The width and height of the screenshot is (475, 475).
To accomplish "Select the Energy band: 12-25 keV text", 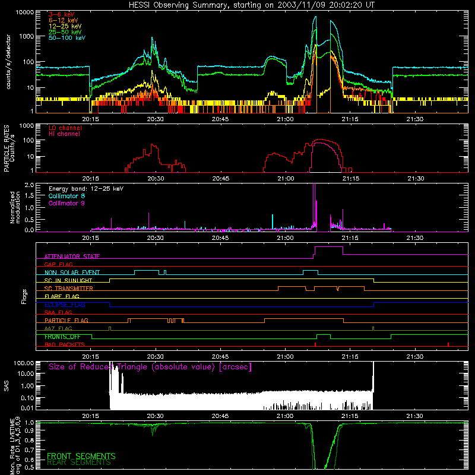I will click(86, 189).
